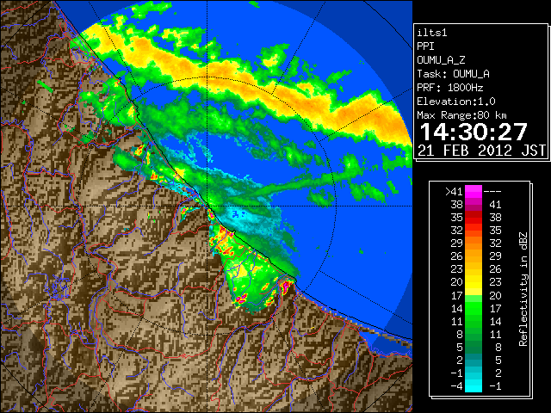551x413 pixels.
Task: Click the 'OUMU_A_Z' product name
Action: (x=441, y=60)
